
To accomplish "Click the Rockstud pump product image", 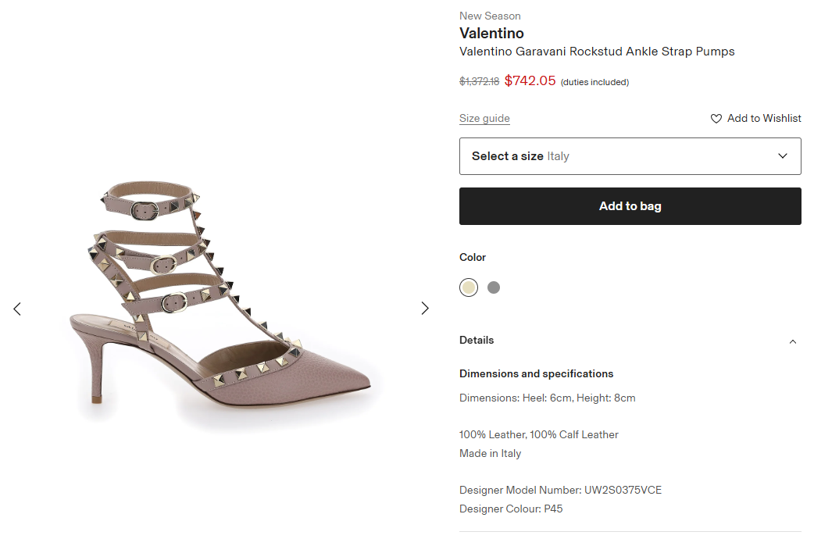I will tap(227, 305).
